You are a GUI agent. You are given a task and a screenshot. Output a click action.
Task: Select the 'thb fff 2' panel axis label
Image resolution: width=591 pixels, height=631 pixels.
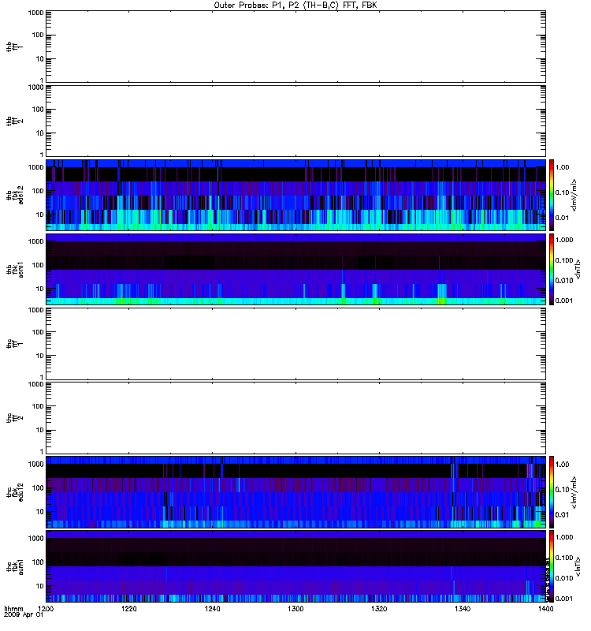click(14, 121)
